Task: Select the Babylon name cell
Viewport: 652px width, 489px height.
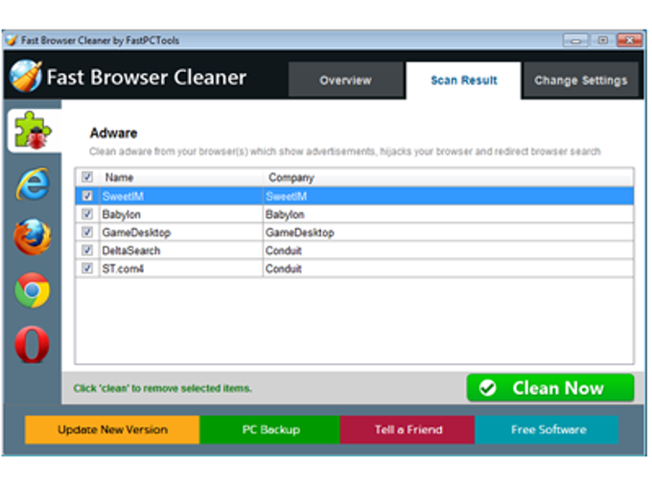Action: click(181, 214)
